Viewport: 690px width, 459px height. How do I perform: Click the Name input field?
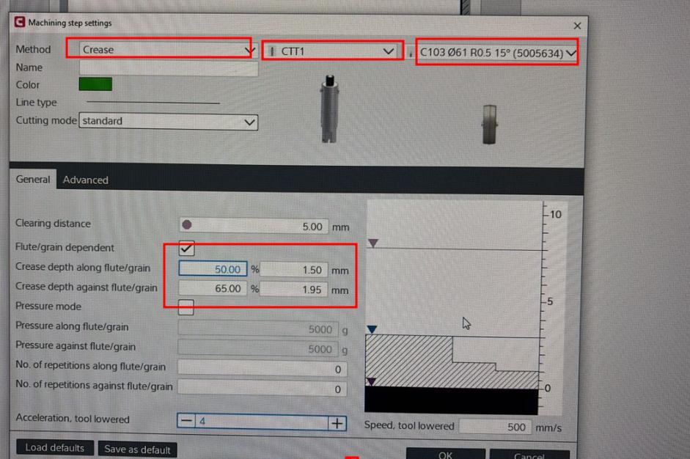click(x=169, y=68)
